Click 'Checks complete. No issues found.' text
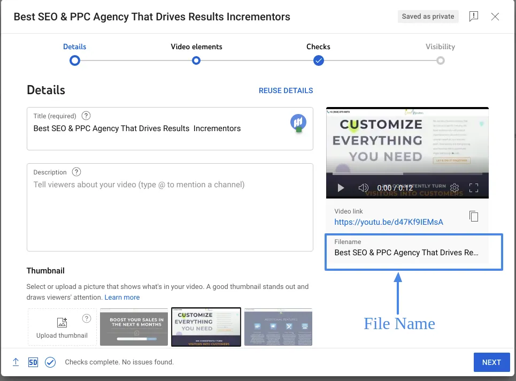Screen dimensions: 516x381 click(119, 362)
